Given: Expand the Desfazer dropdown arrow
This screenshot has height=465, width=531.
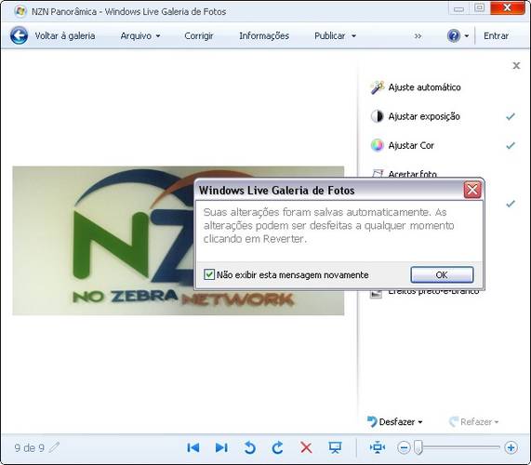Looking at the screenshot, I should point(420,422).
